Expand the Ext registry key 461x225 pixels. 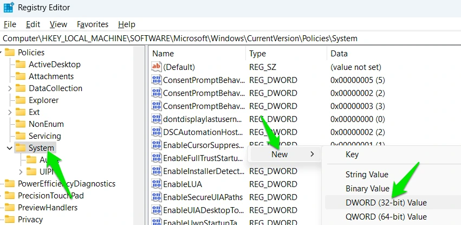pyautogui.click(x=10, y=112)
